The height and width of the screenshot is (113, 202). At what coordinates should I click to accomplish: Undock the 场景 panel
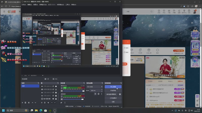[x=38, y=83]
